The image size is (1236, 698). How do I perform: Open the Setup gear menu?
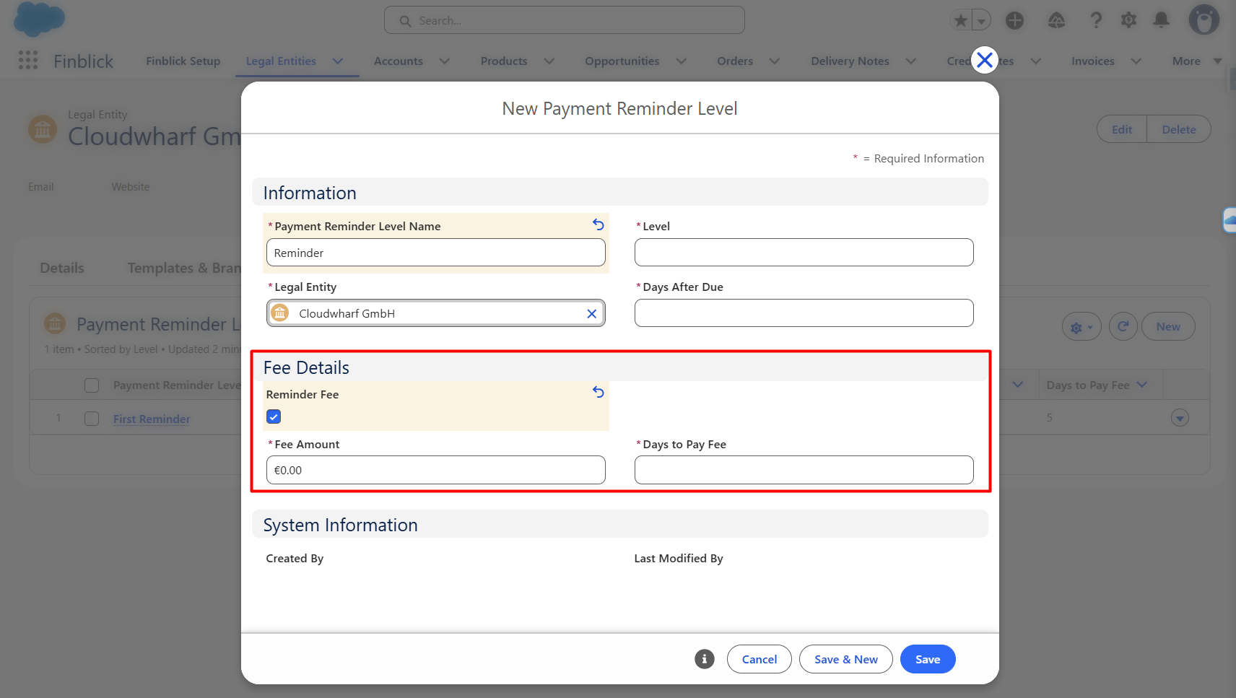coord(1128,20)
